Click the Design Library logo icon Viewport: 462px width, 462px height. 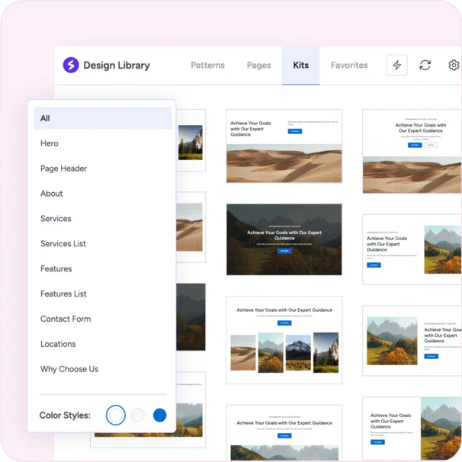pos(71,66)
